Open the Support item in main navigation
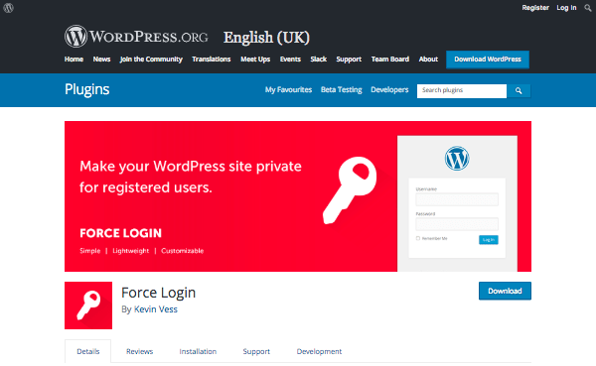The width and height of the screenshot is (596, 366). 349,60
